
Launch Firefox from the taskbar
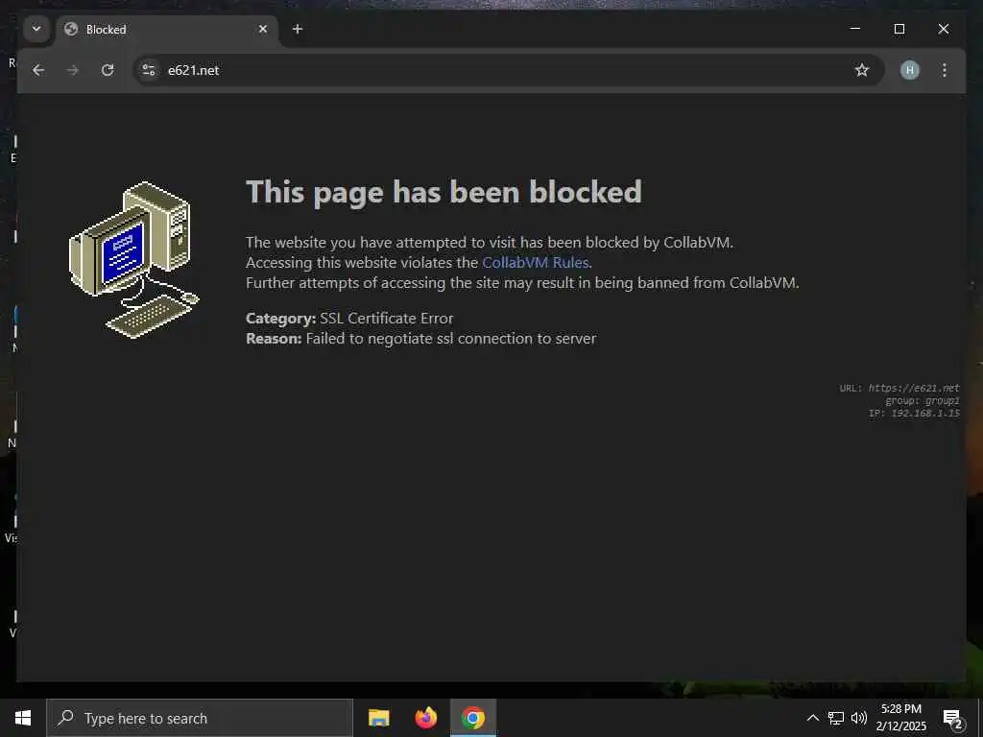point(425,718)
